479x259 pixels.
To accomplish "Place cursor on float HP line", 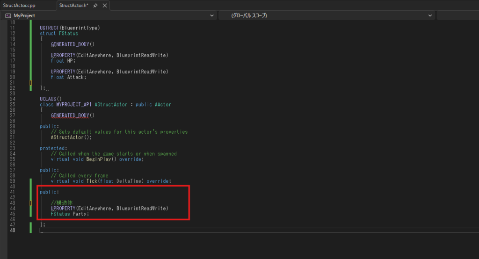I will pyautogui.click(x=63, y=61).
